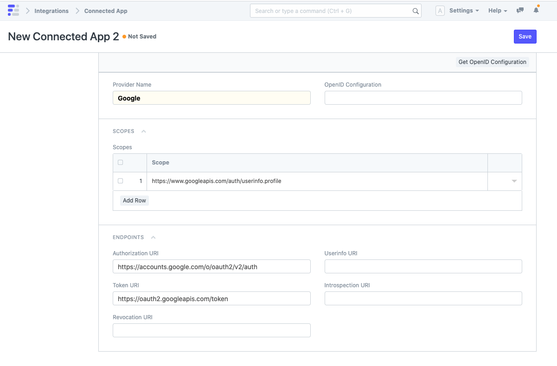Check the select-all checkbox in the Scopes table
The image size is (557, 366).
(x=120, y=162)
